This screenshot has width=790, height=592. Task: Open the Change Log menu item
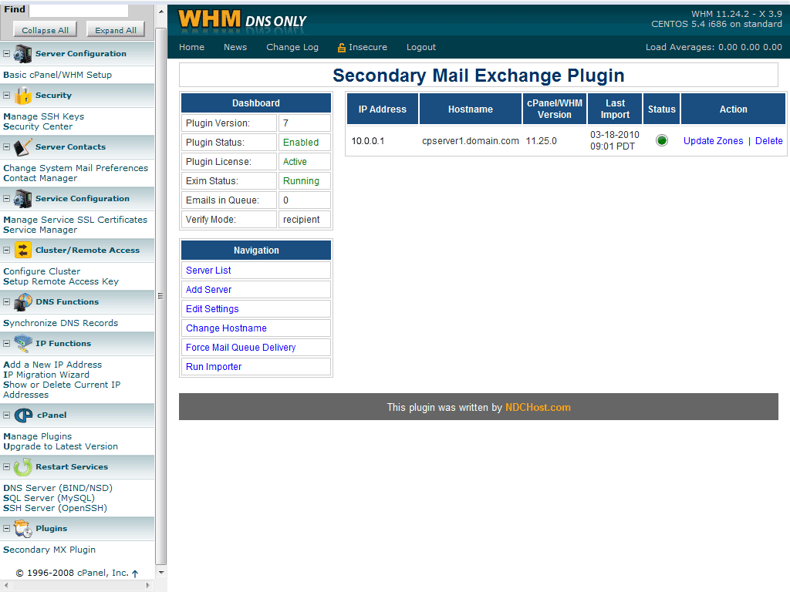click(292, 47)
